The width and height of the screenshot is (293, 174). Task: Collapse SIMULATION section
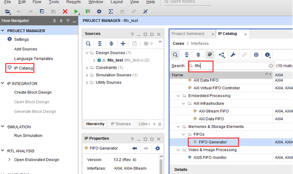click(3, 127)
